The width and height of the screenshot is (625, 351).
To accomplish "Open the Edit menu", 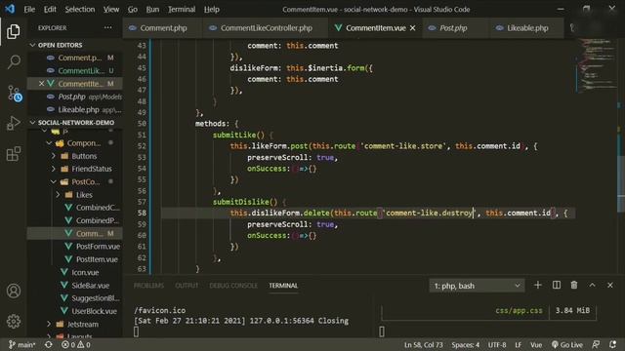I will pos(50,9).
